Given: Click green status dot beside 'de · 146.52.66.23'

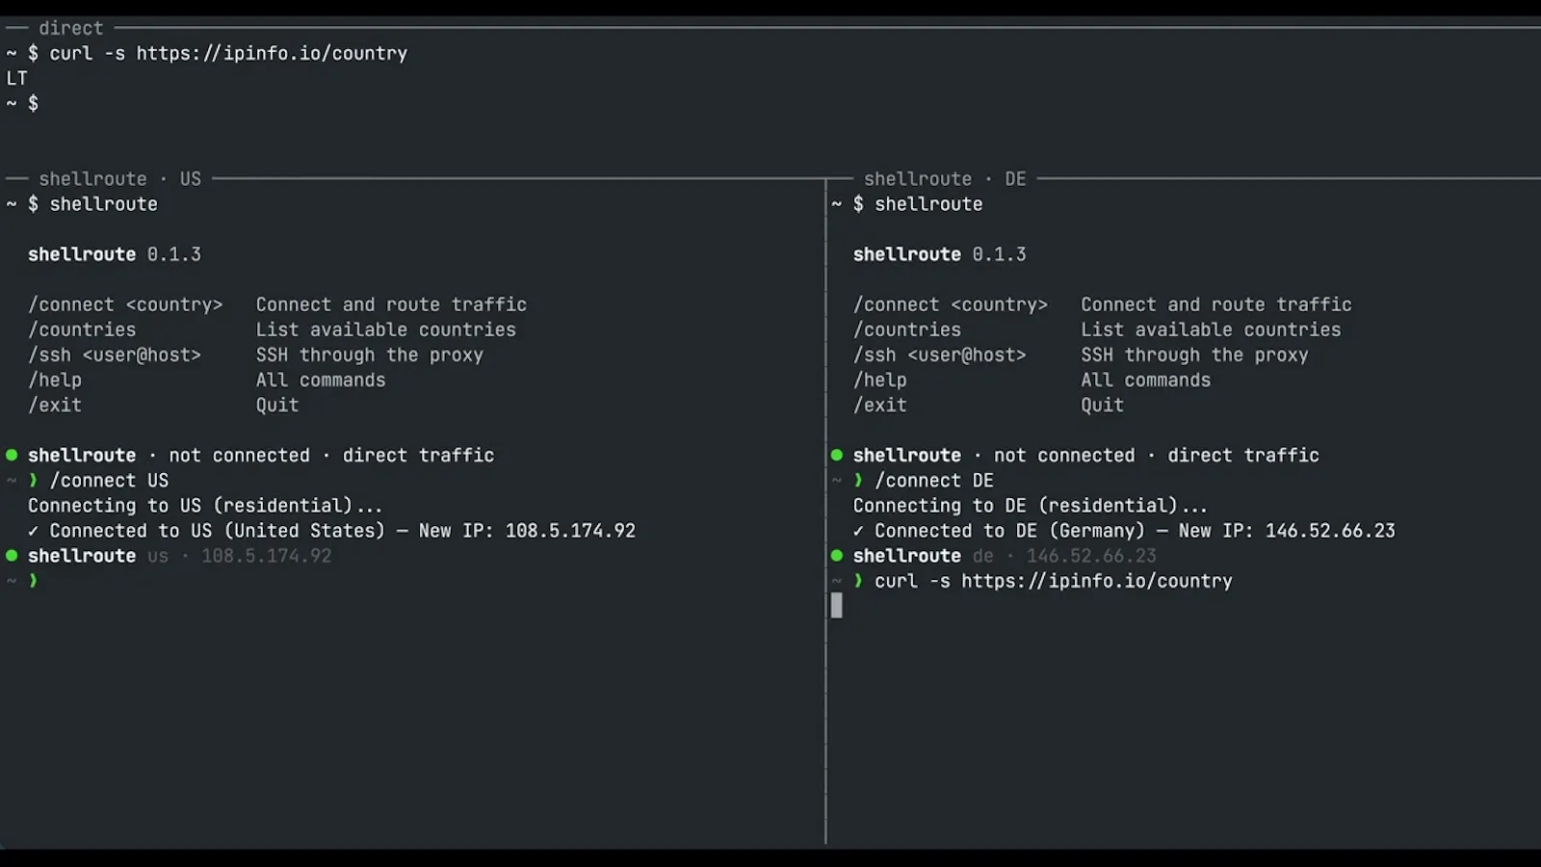Looking at the screenshot, I should pyautogui.click(x=837, y=555).
